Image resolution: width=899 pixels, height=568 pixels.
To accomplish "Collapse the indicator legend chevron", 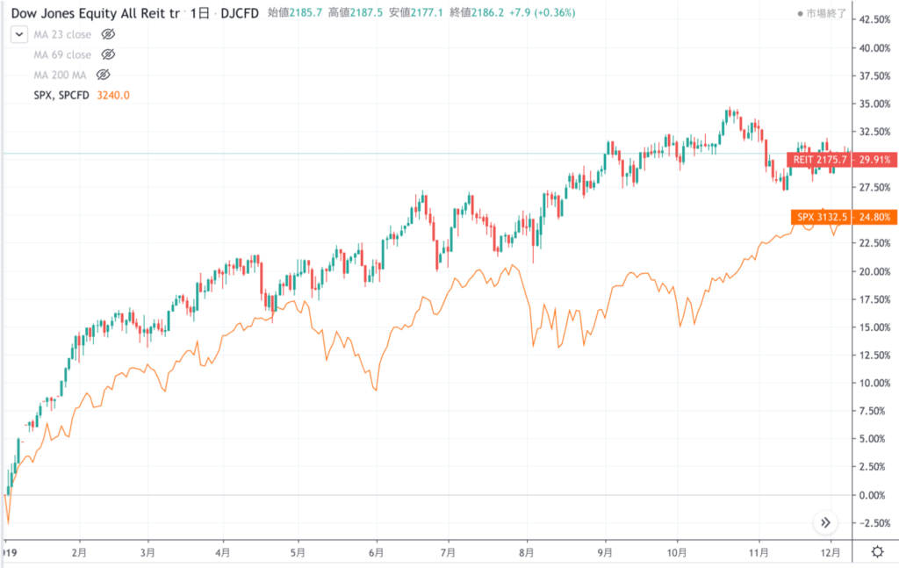I will (x=19, y=34).
